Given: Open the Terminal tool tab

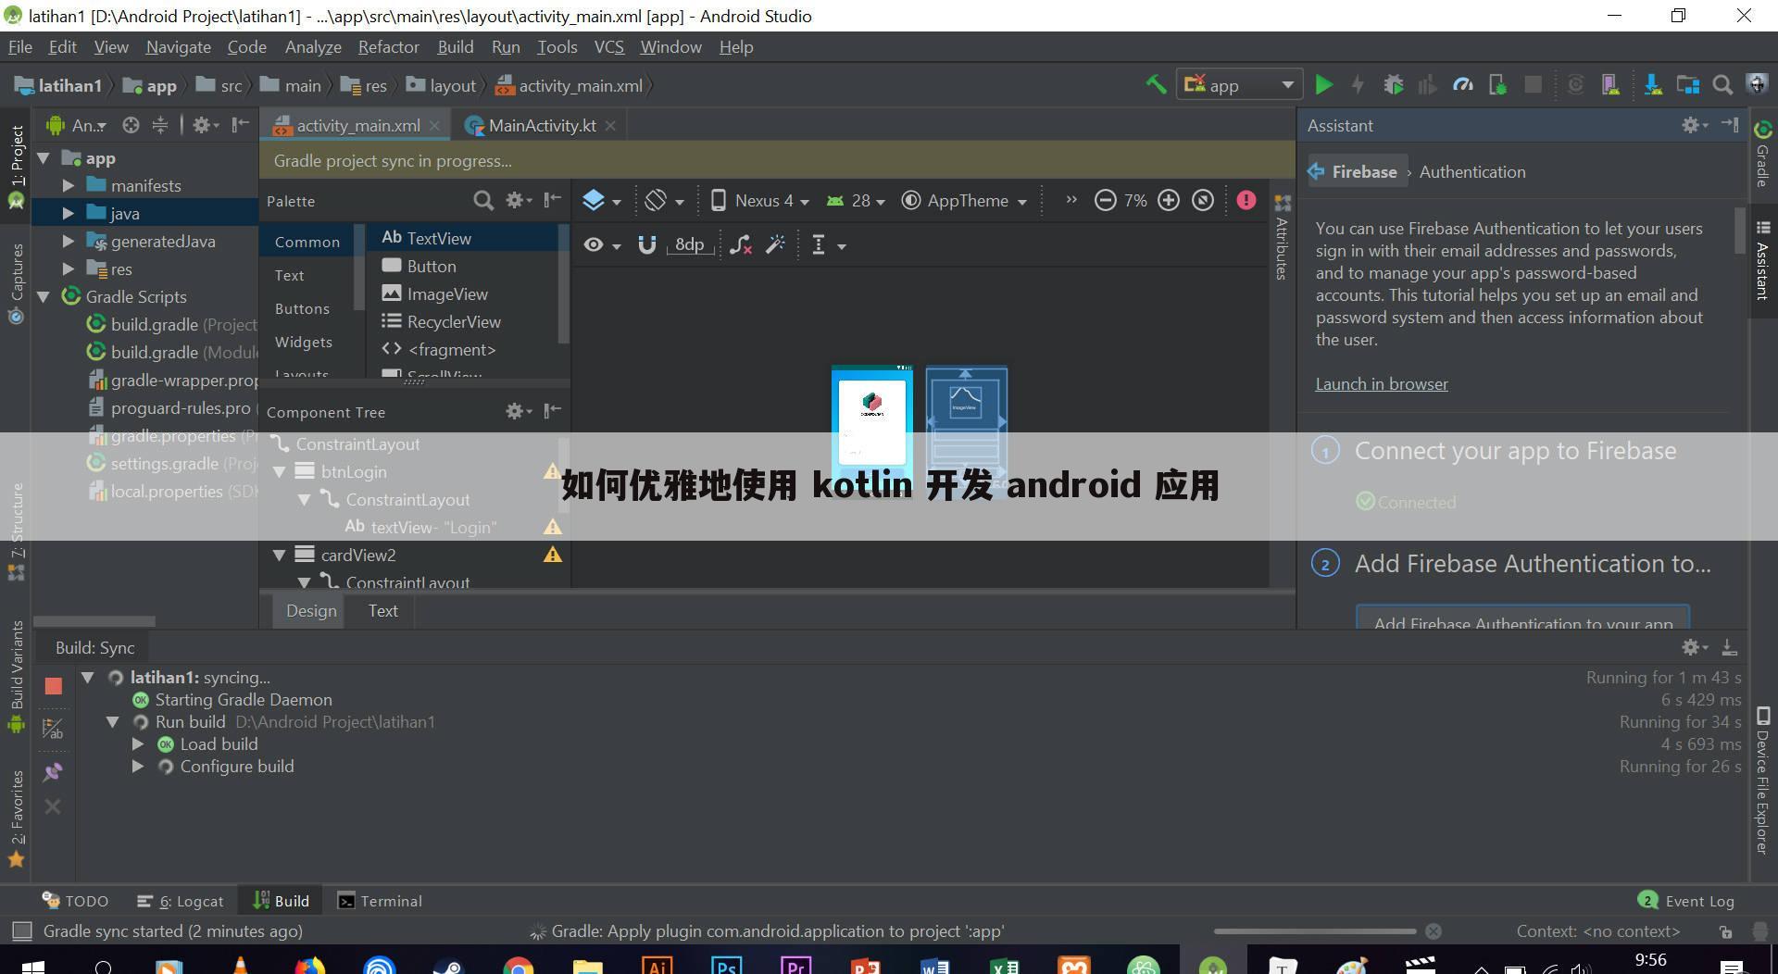Looking at the screenshot, I should (x=380, y=901).
